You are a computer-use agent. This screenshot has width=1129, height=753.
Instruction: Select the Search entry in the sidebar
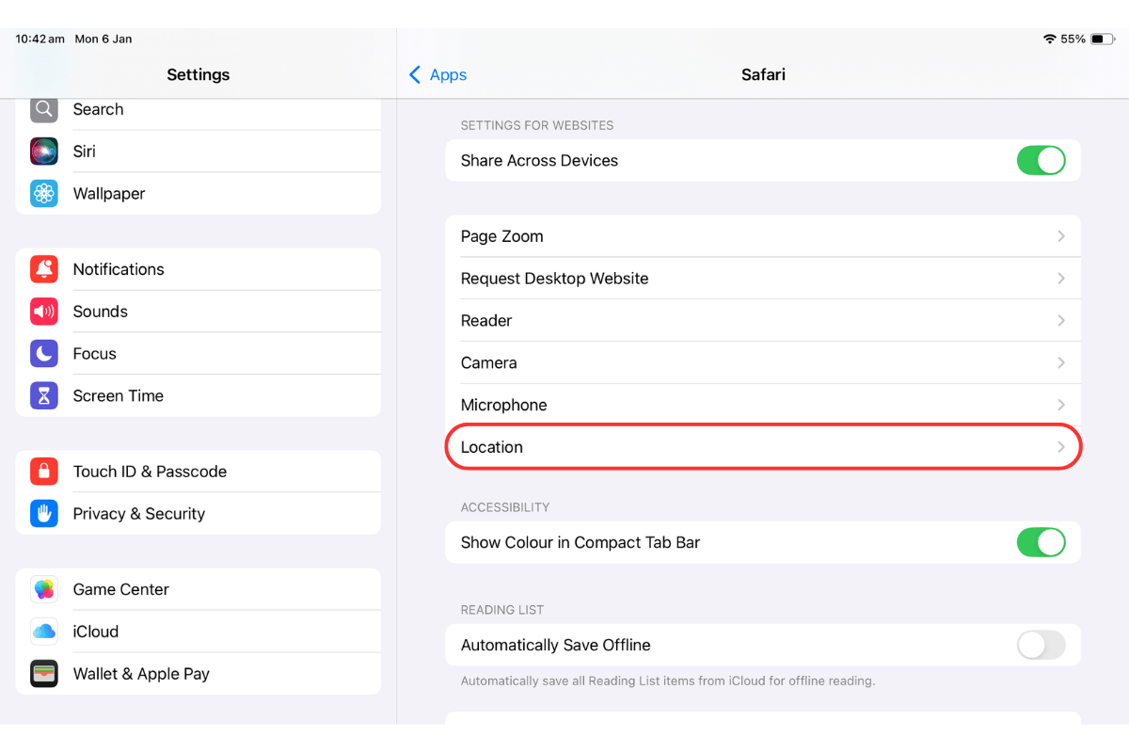[98, 109]
